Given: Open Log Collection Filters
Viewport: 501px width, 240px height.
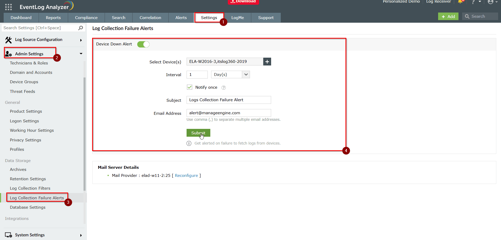Looking at the screenshot, I should coord(30,188).
